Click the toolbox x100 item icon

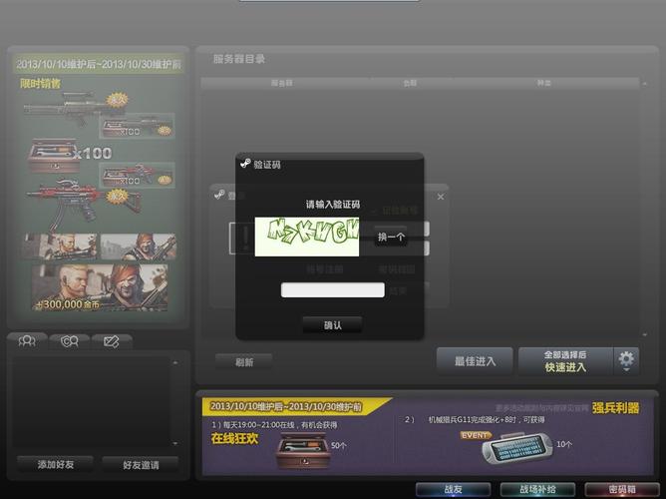[54, 155]
